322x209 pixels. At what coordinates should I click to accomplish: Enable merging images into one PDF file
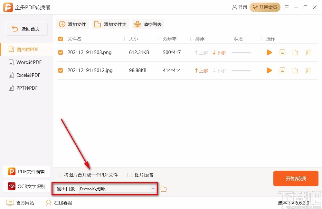(59, 175)
